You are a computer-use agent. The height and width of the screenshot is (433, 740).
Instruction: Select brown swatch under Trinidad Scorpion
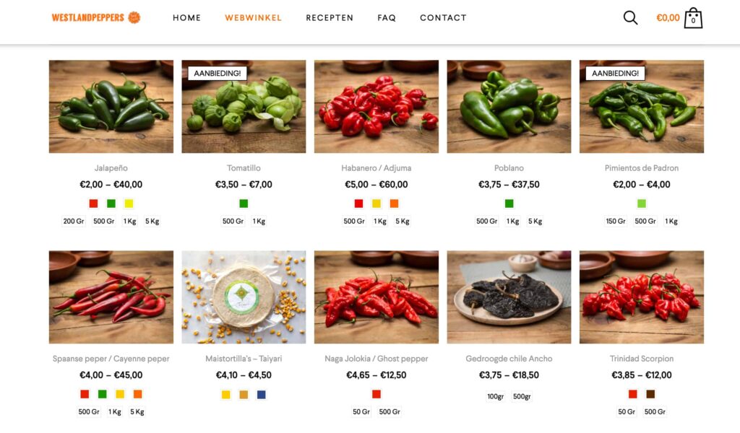(650, 394)
